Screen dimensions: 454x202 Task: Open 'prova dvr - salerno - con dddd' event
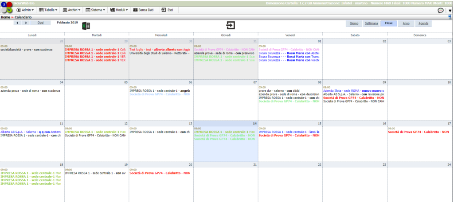click(x=279, y=90)
